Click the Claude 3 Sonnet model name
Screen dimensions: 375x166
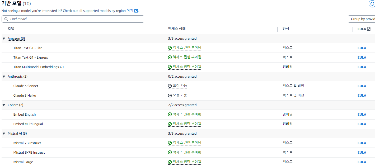pos(26,86)
